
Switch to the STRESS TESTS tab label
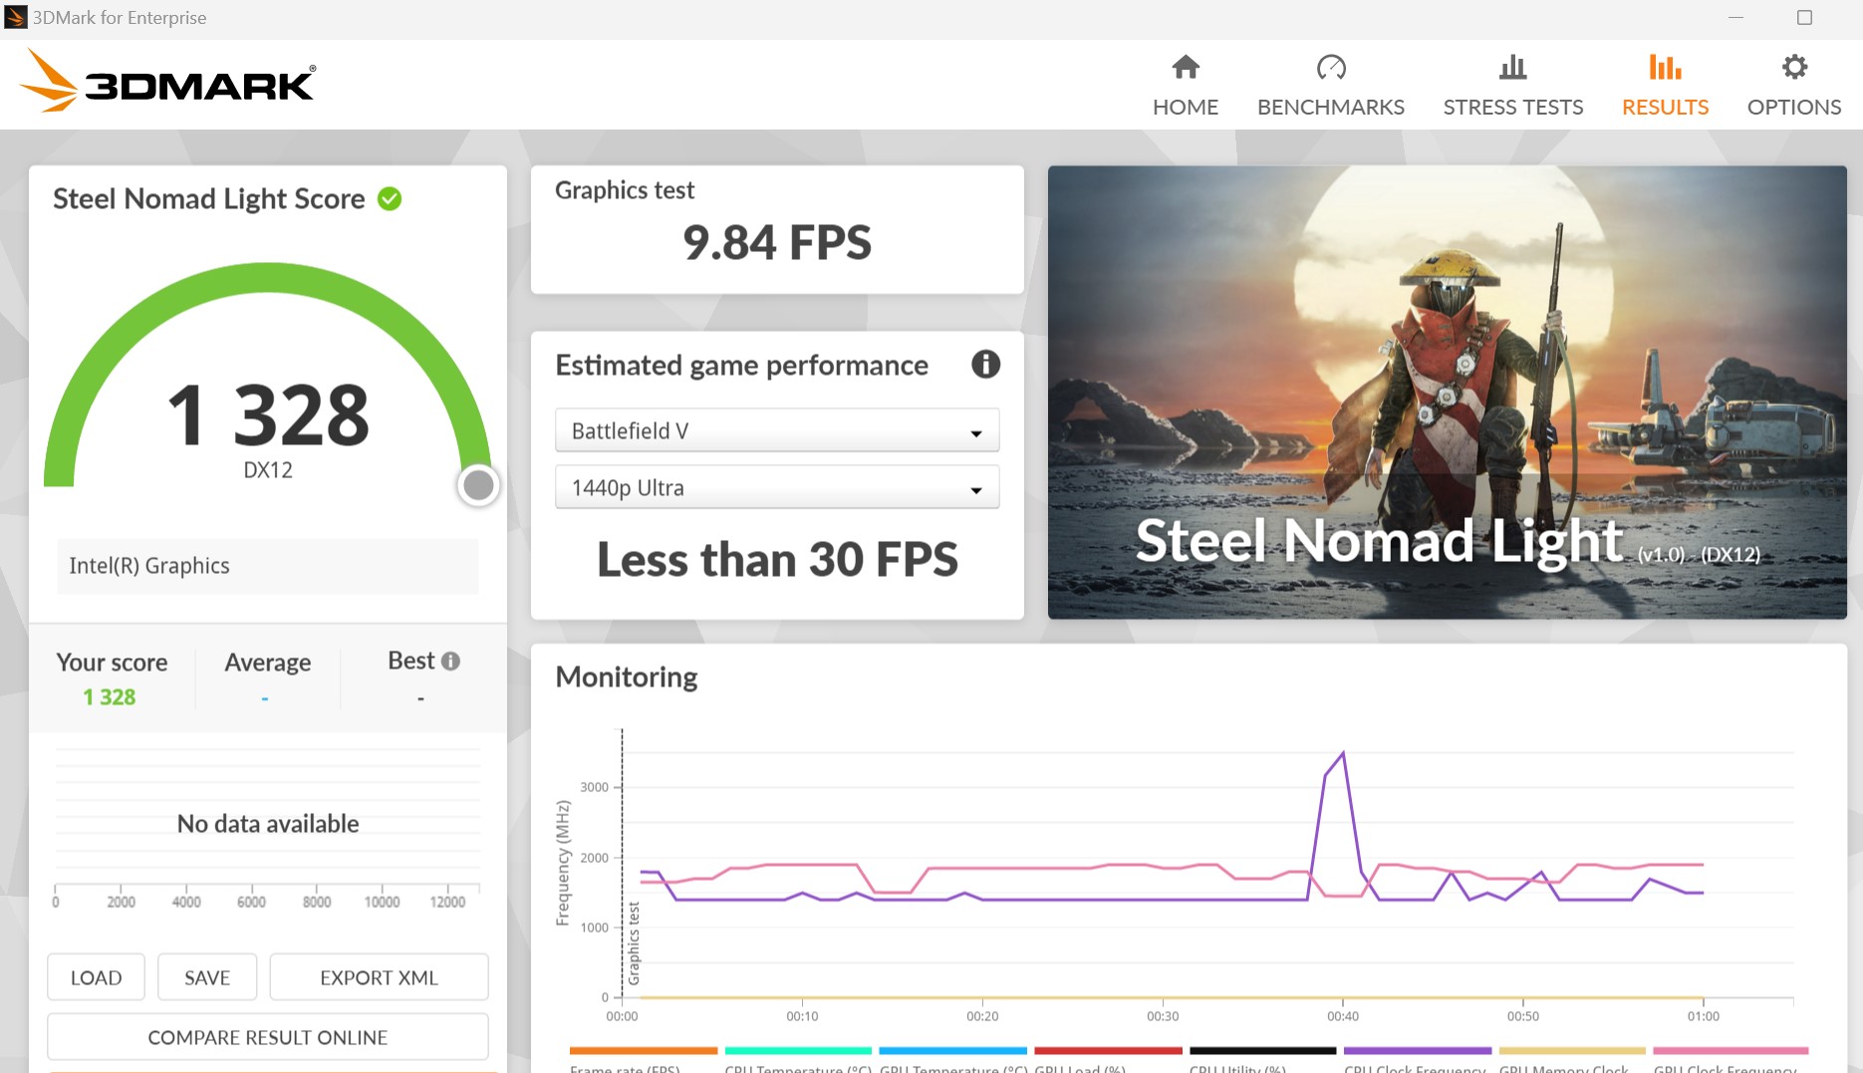pos(1512,108)
